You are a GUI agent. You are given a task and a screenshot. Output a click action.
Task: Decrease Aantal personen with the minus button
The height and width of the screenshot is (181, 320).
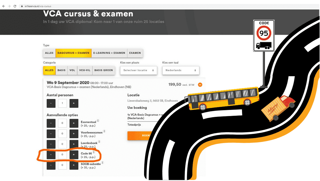click(x=51, y=103)
